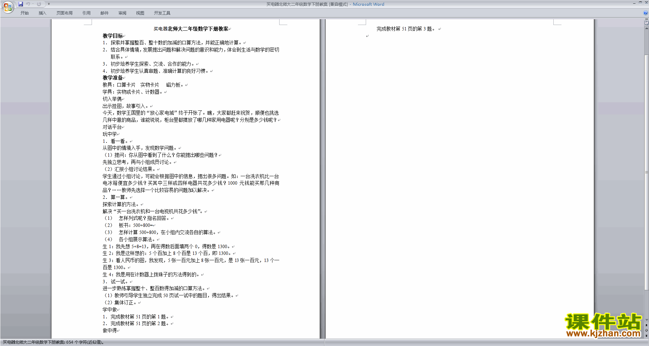Switch to the 视图 tab

(x=140, y=13)
